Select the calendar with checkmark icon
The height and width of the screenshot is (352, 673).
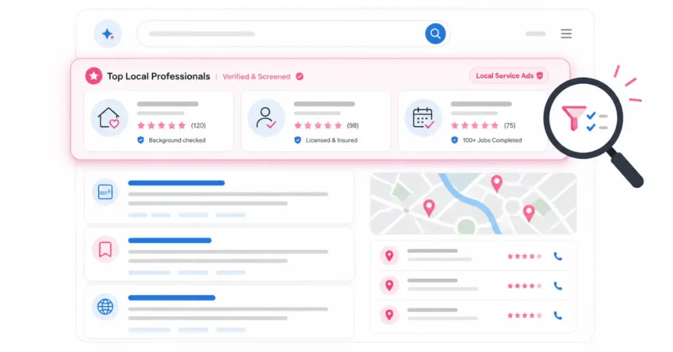pyautogui.click(x=423, y=118)
